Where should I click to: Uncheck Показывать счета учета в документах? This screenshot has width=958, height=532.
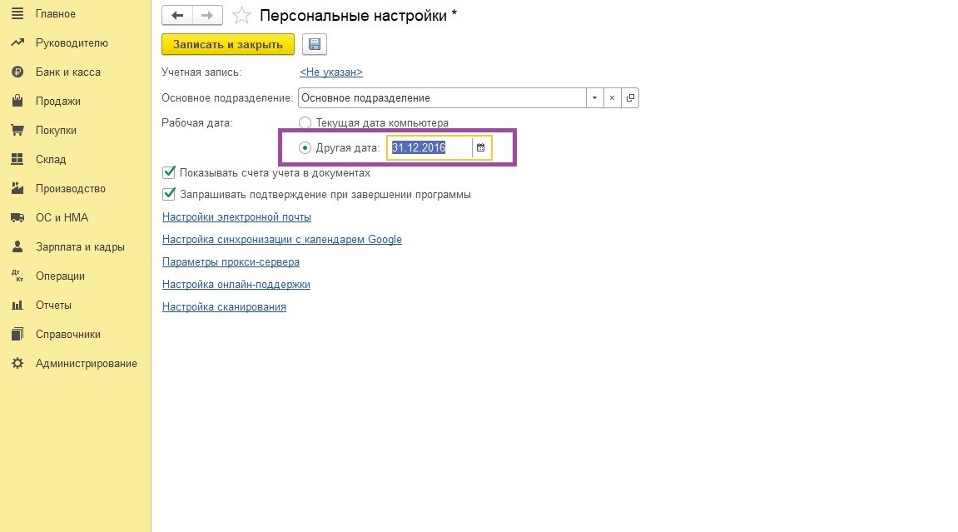pos(169,173)
